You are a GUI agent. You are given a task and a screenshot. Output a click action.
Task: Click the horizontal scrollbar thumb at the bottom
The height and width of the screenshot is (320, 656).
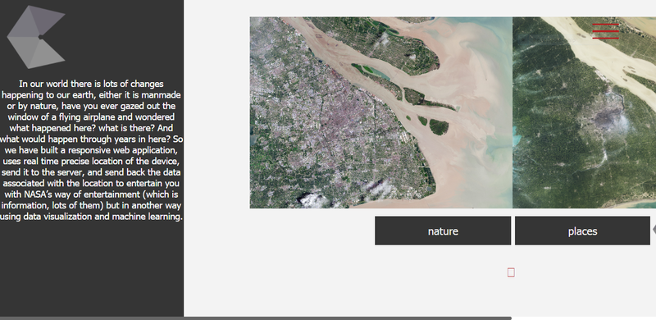(256, 318)
